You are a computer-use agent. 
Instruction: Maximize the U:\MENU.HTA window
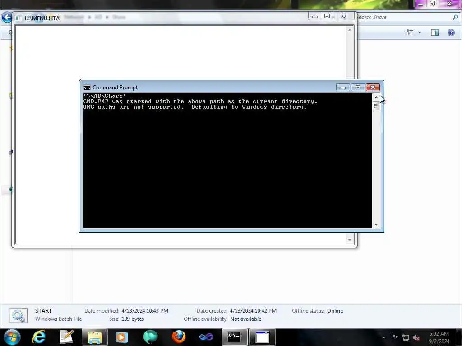click(327, 16)
